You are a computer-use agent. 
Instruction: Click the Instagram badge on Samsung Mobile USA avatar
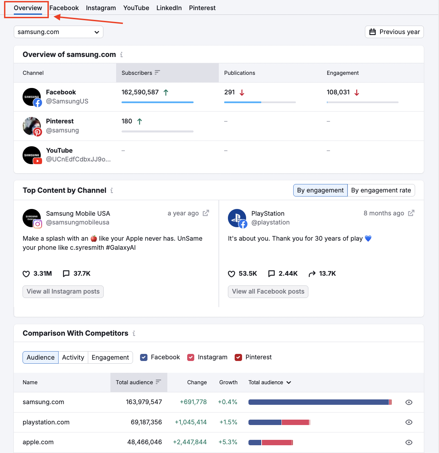pyautogui.click(x=38, y=224)
